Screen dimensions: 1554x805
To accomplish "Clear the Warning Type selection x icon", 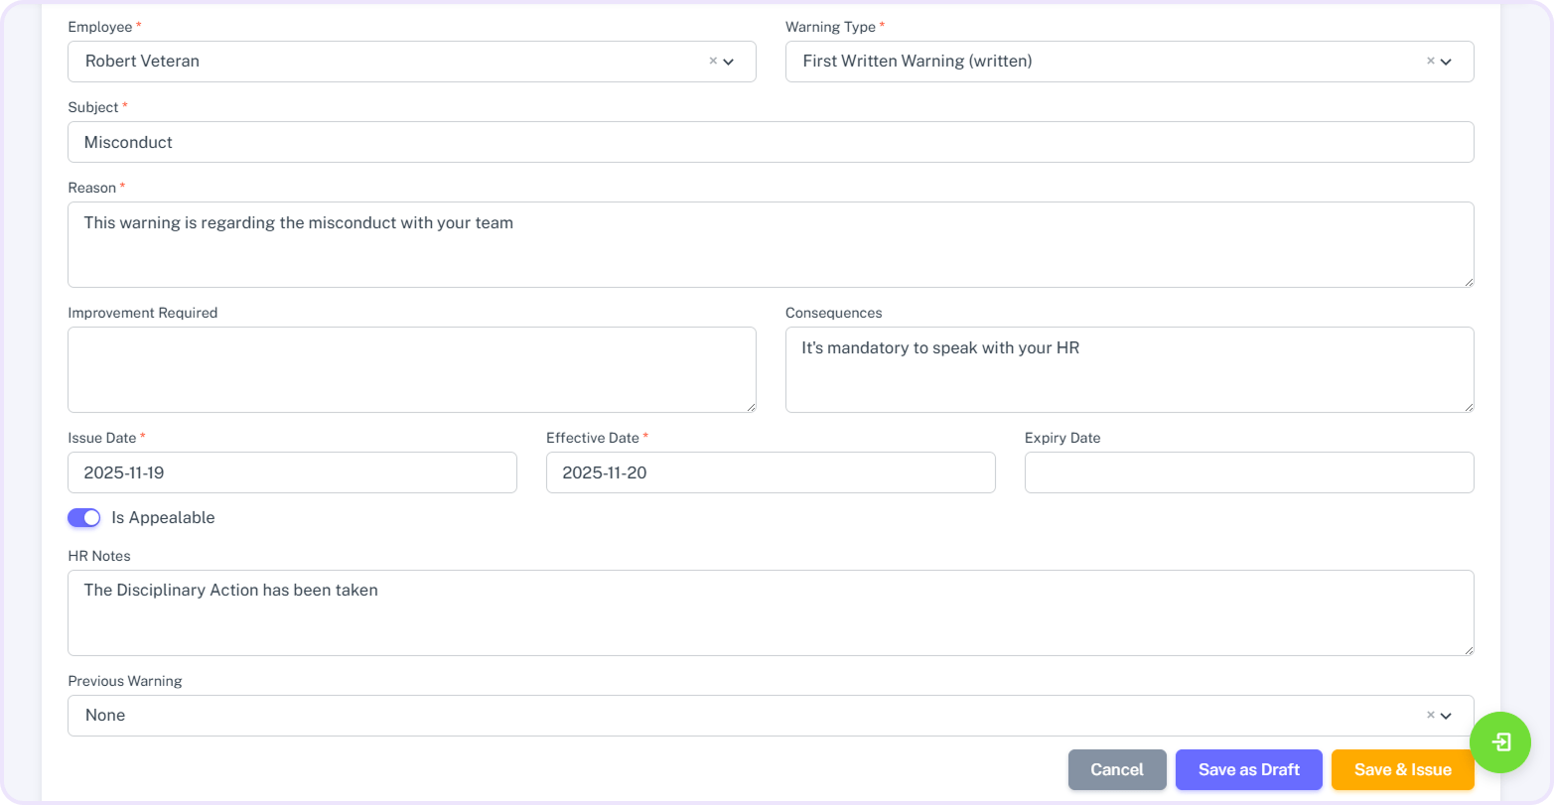I will (x=1431, y=61).
